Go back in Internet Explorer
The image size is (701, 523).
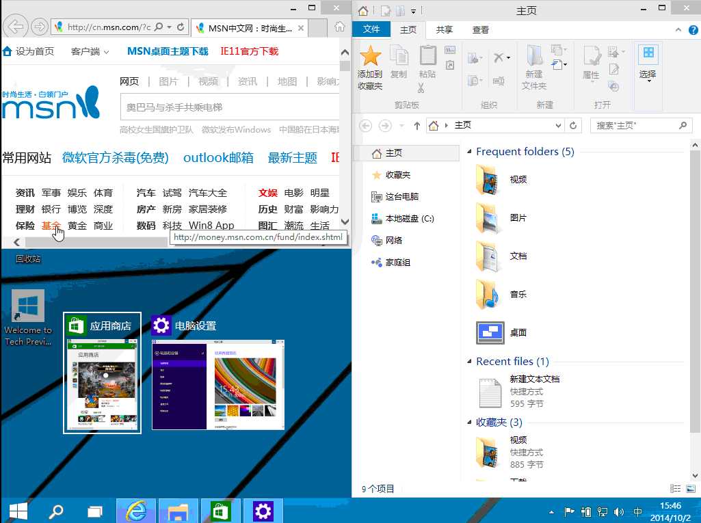tap(16, 27)
